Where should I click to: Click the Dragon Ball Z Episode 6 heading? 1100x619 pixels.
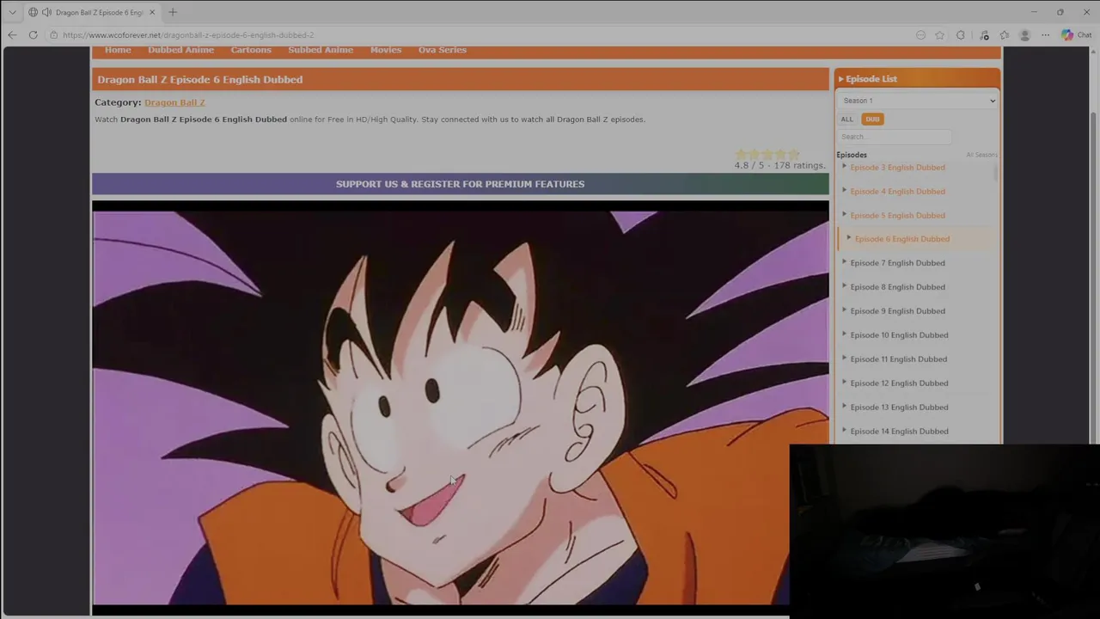[x=200, y=79]
